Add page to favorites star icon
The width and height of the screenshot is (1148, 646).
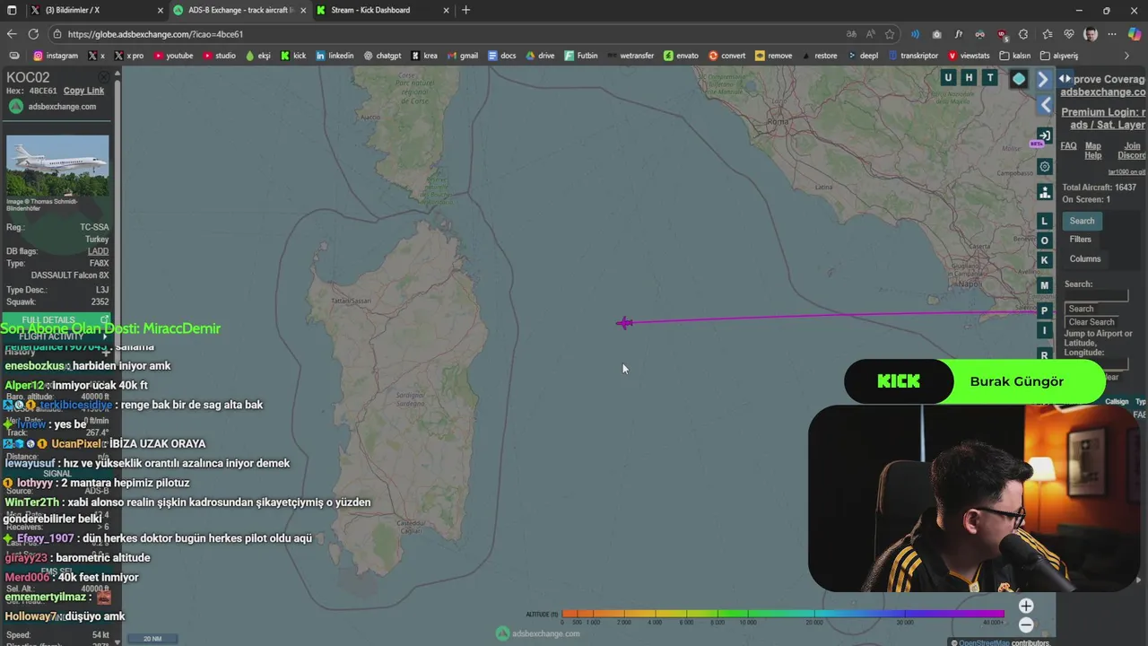click(x=890, y=34)
